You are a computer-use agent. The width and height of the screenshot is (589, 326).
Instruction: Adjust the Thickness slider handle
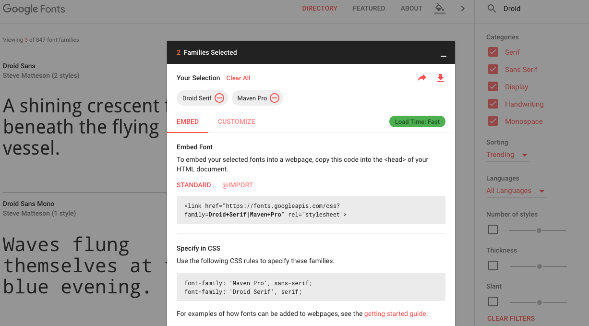tap(540, 266)
